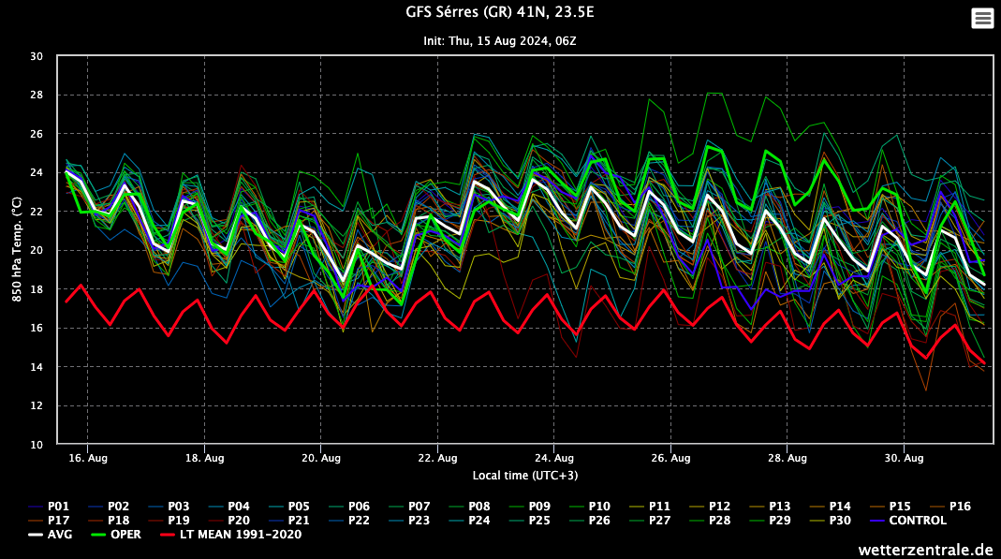Toggle P04 series in legend
Viewport: 1001px width, 559px height.
click(x=229, y=506)
